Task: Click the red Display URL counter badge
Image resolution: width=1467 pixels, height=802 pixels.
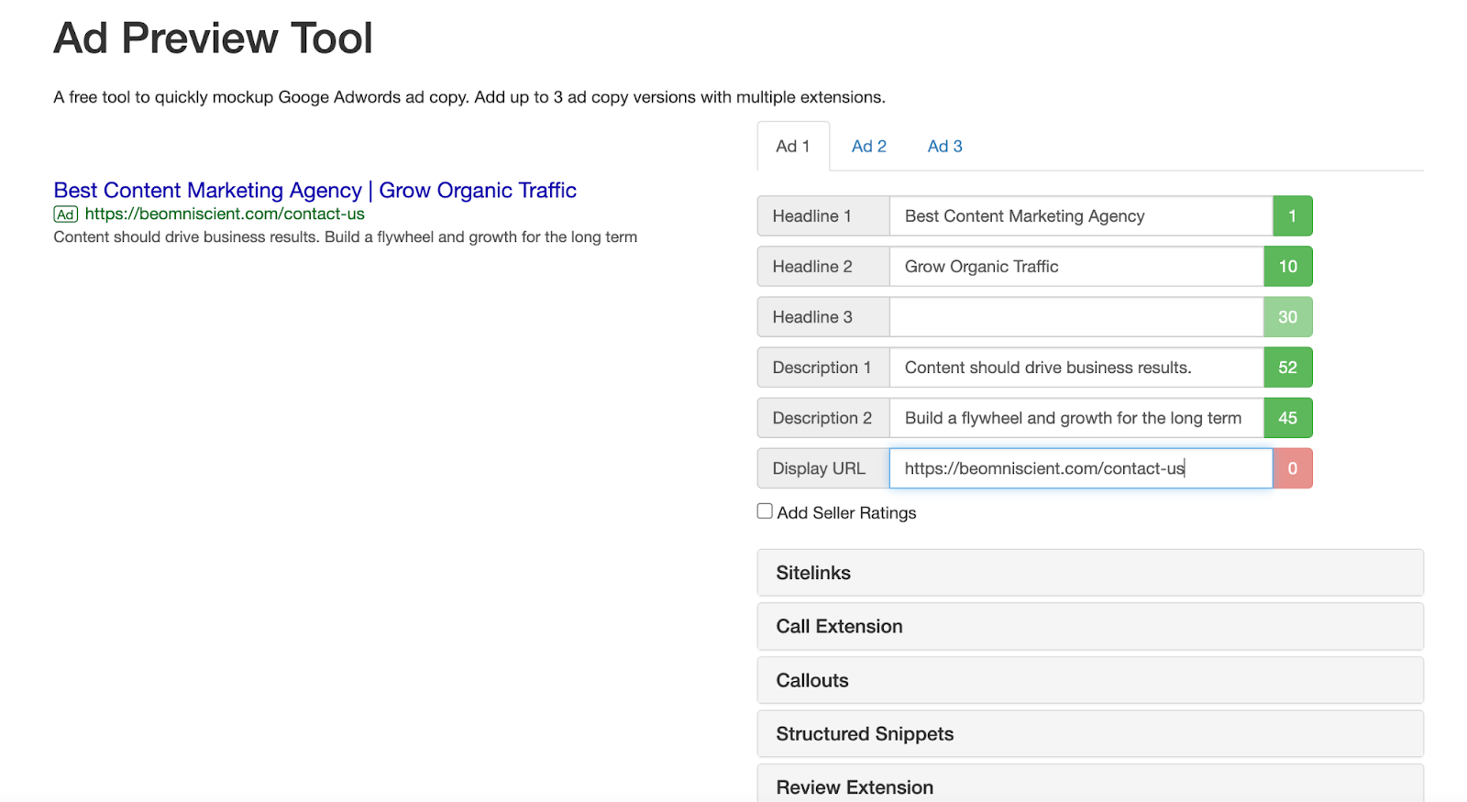Action: coord(1292,468)
